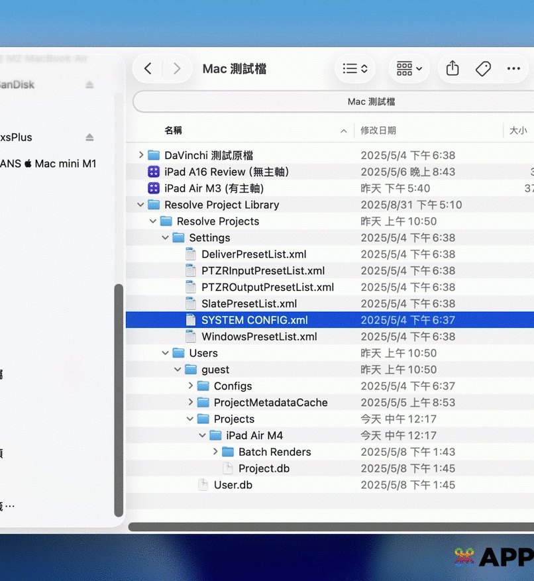Select the Project.db file

(x=264, y=468)
